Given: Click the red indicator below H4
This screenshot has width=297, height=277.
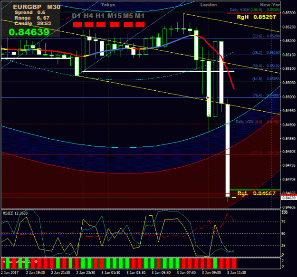Looking at the screenshot, I should click(89, 24).
